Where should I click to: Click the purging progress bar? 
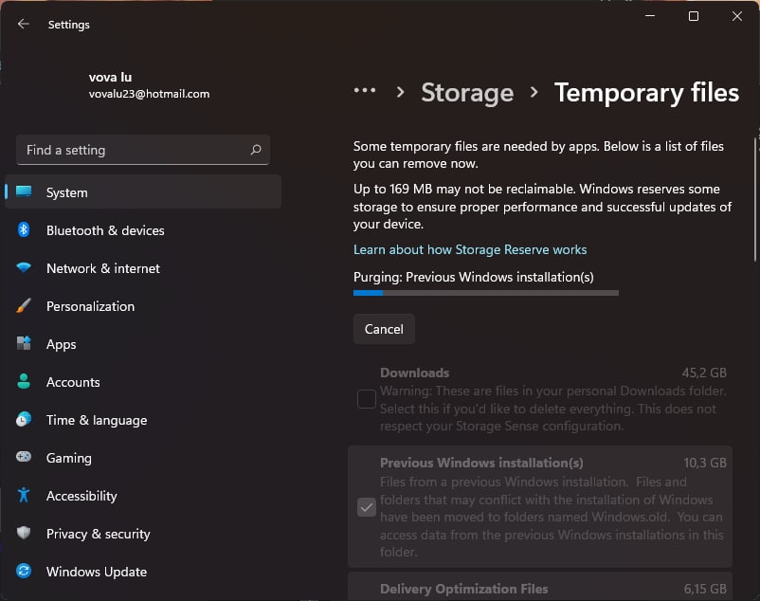tap(486, 293)
